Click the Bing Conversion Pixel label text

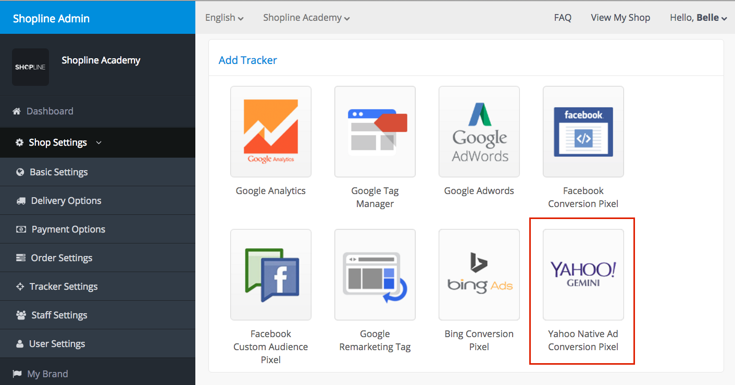(479, 340)
